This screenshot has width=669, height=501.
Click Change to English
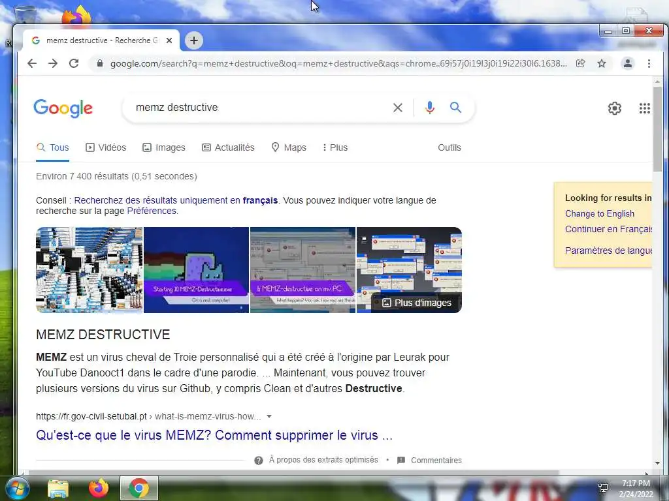click(600, 213)
